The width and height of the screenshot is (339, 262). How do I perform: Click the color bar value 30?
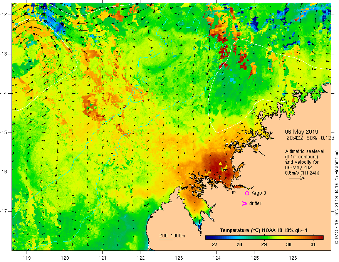289,245
